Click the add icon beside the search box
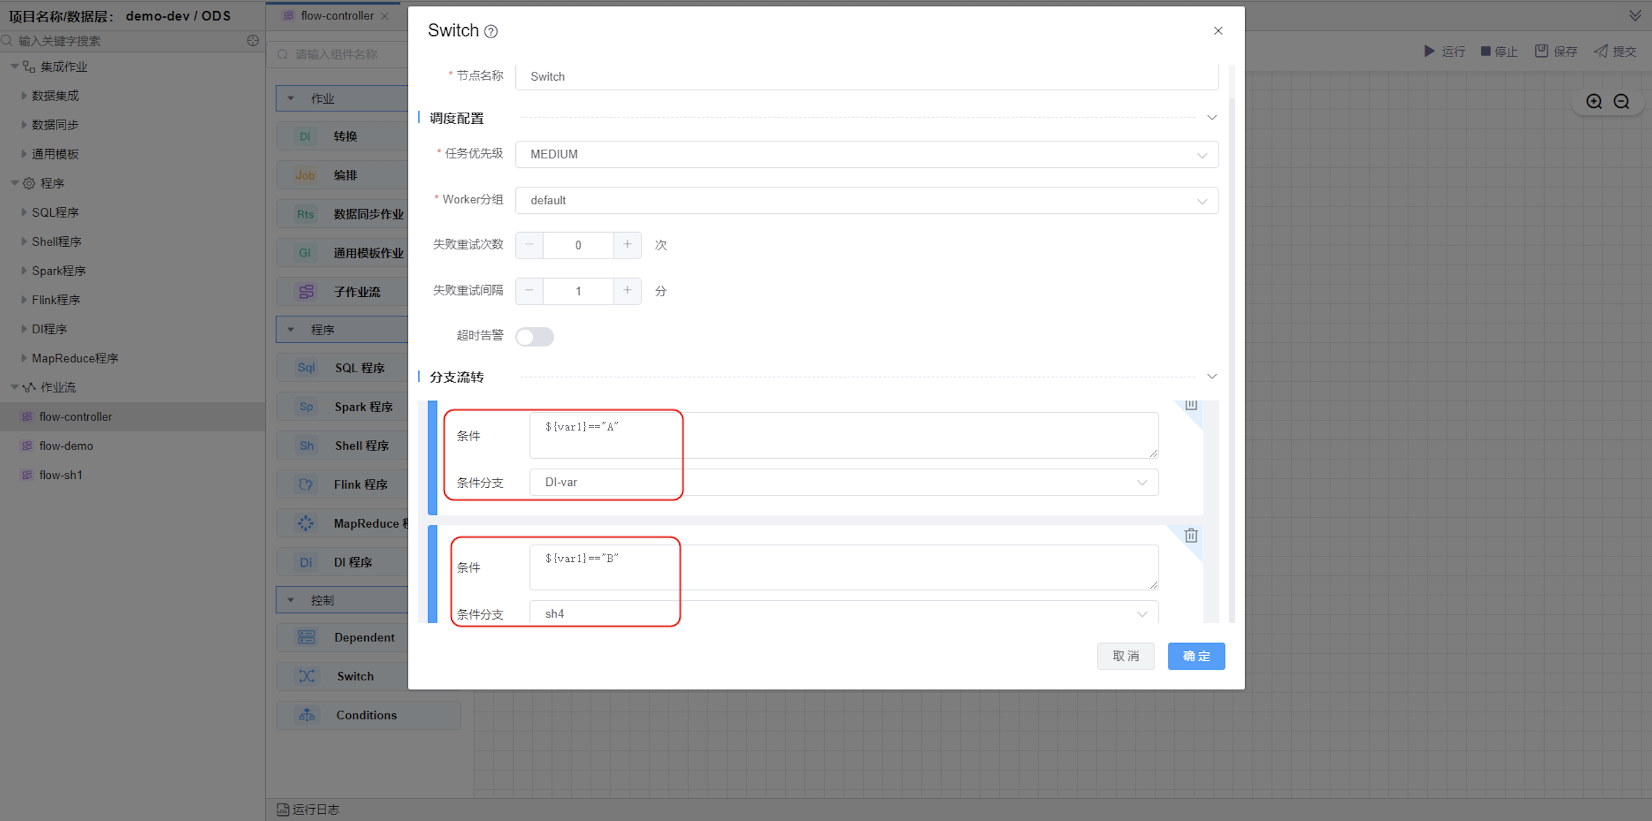Image resolution: width=1652 pixels, height=821 pixels. (x=253, y=41)
